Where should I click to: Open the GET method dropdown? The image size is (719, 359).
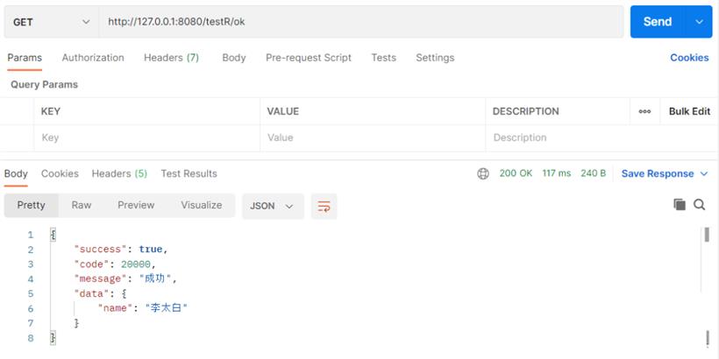tap(52, 22)
